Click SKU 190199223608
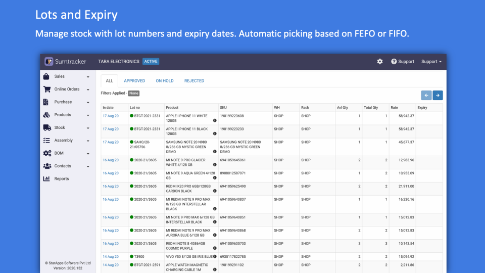The width and height of the screenshot is (485, 273). tap(232, 116)
